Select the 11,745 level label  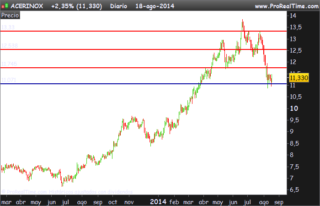point(9,64)
